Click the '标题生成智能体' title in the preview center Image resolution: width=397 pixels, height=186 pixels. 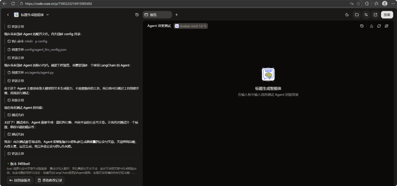pyautogui.click(x=268, y=89)
